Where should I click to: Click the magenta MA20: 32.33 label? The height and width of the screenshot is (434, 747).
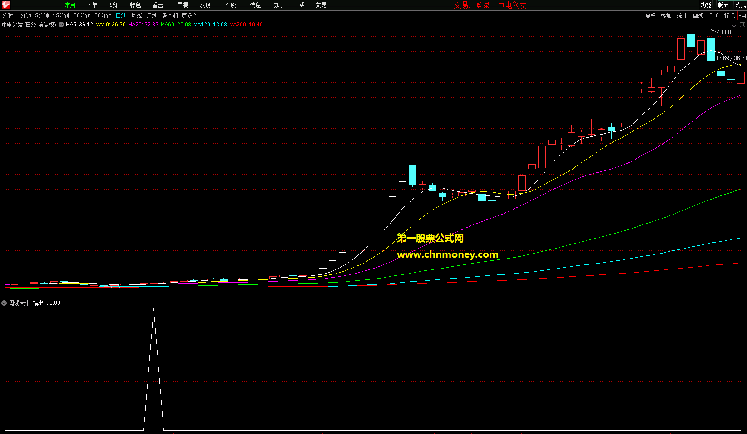(143, 25)
